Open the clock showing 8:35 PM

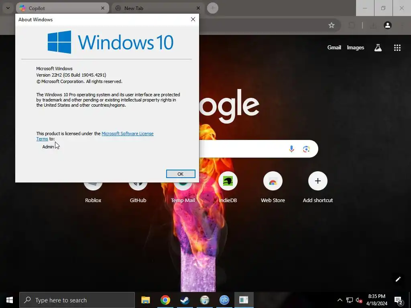[376, 300]
